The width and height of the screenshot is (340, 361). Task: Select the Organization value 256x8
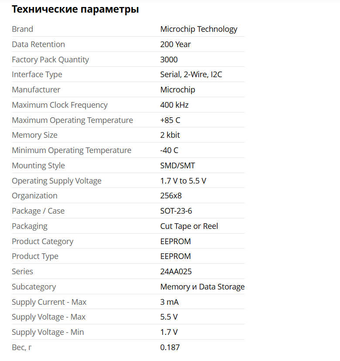171,196
